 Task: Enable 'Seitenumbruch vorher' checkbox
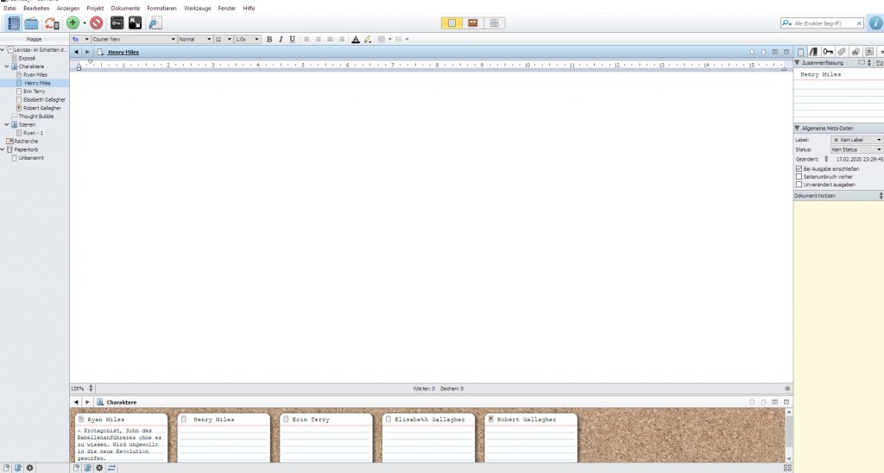coord(799,177)
